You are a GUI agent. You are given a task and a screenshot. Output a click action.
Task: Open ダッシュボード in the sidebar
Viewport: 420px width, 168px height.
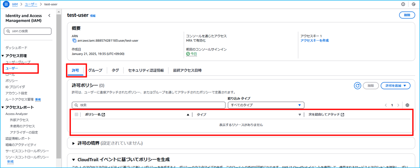[x=16, y=48]
